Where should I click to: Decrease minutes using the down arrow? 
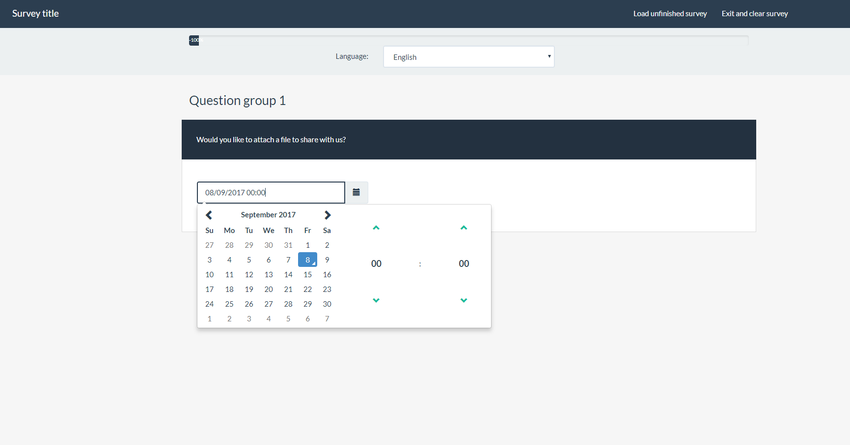(464, 300)
